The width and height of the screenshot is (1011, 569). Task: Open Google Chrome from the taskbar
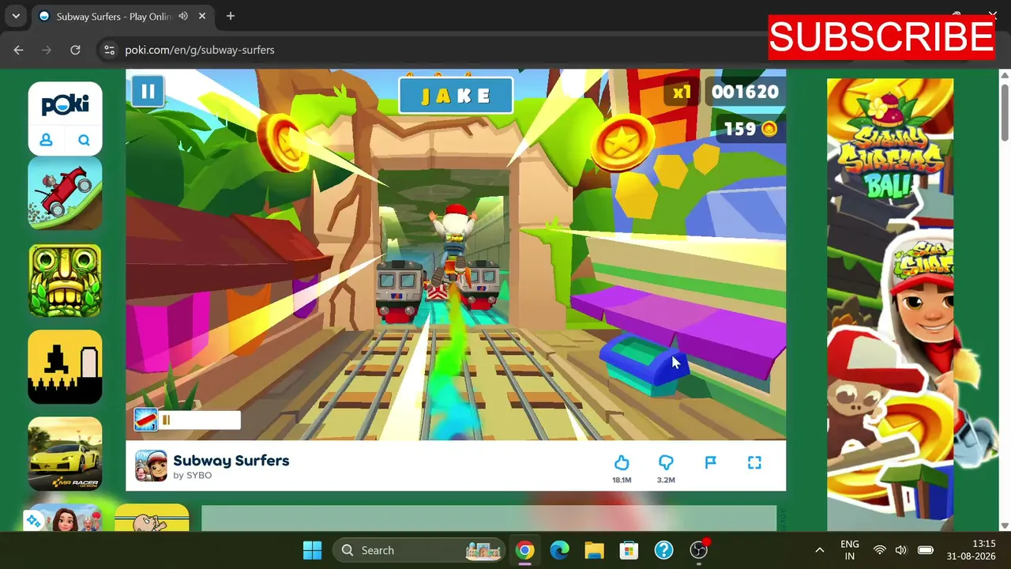pos(524,550)
